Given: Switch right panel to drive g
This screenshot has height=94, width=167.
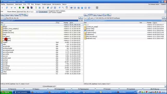Looking at the screenshot, I should point(100,15).
